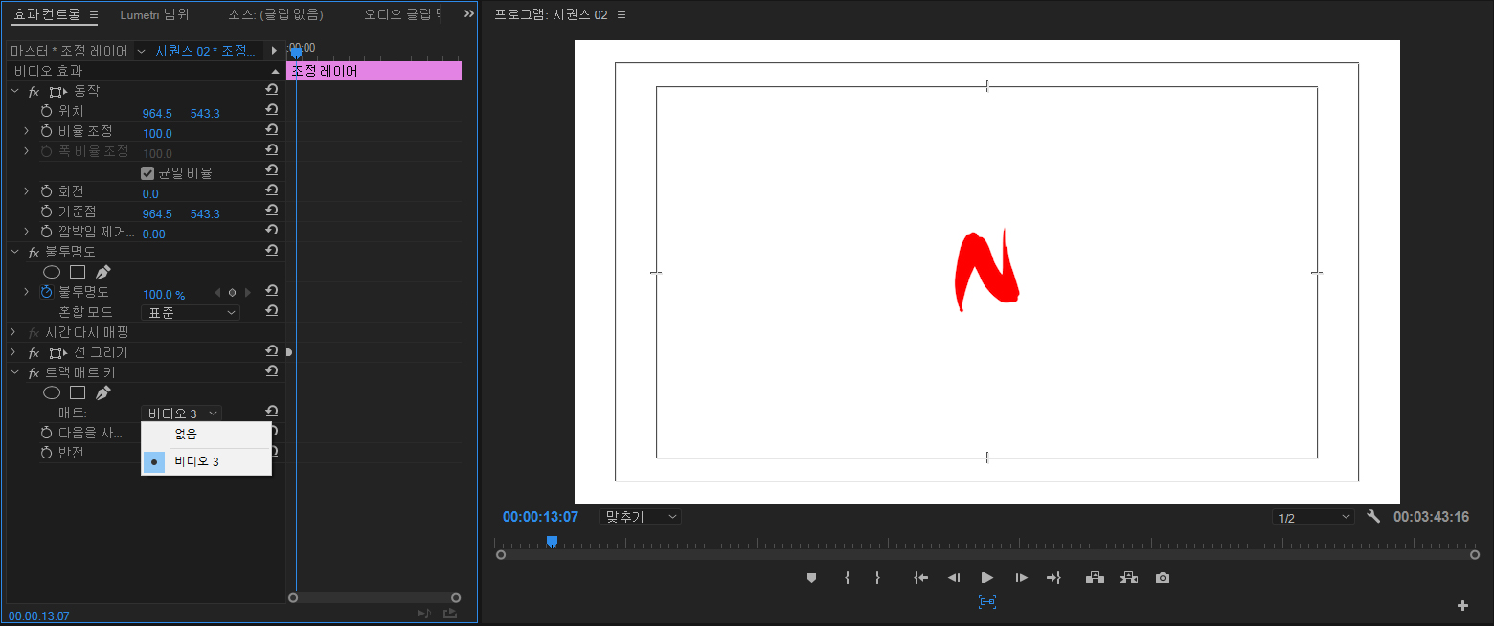1494x626 pixels.
Task: Step forward one frame
Action: point(1022,578)
